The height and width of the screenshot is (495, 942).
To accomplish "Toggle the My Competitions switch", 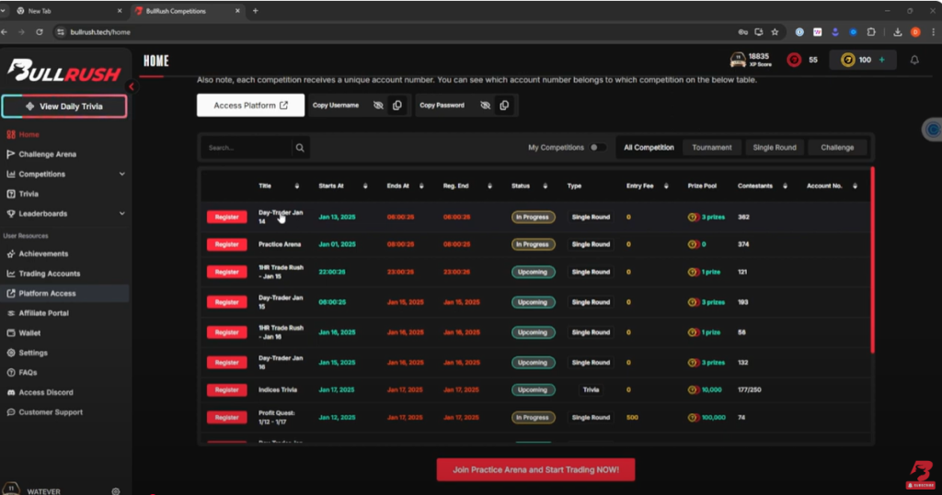I will tap(597, 148).
